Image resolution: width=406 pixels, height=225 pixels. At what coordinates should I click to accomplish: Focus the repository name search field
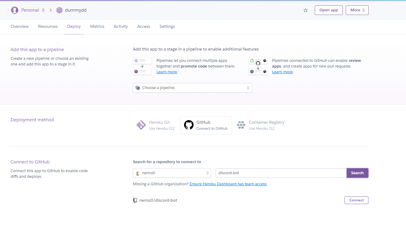pyautogui.click(x=281, y=173)
